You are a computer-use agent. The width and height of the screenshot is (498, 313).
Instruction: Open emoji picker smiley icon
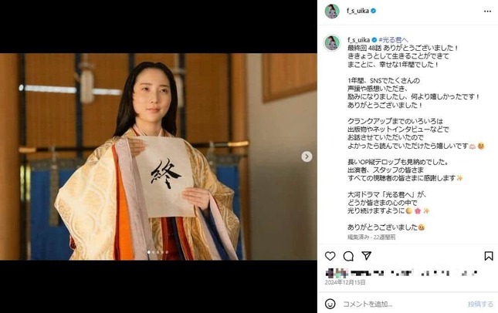(330, 304)
